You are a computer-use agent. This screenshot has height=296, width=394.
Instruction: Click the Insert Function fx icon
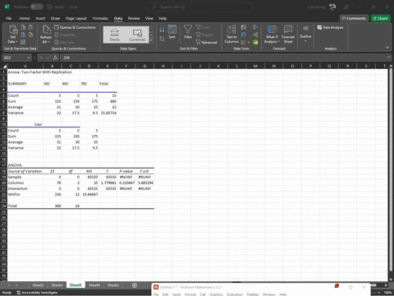(55, 58)
